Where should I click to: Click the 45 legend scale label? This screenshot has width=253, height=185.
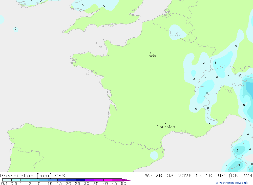click(114, 183)
